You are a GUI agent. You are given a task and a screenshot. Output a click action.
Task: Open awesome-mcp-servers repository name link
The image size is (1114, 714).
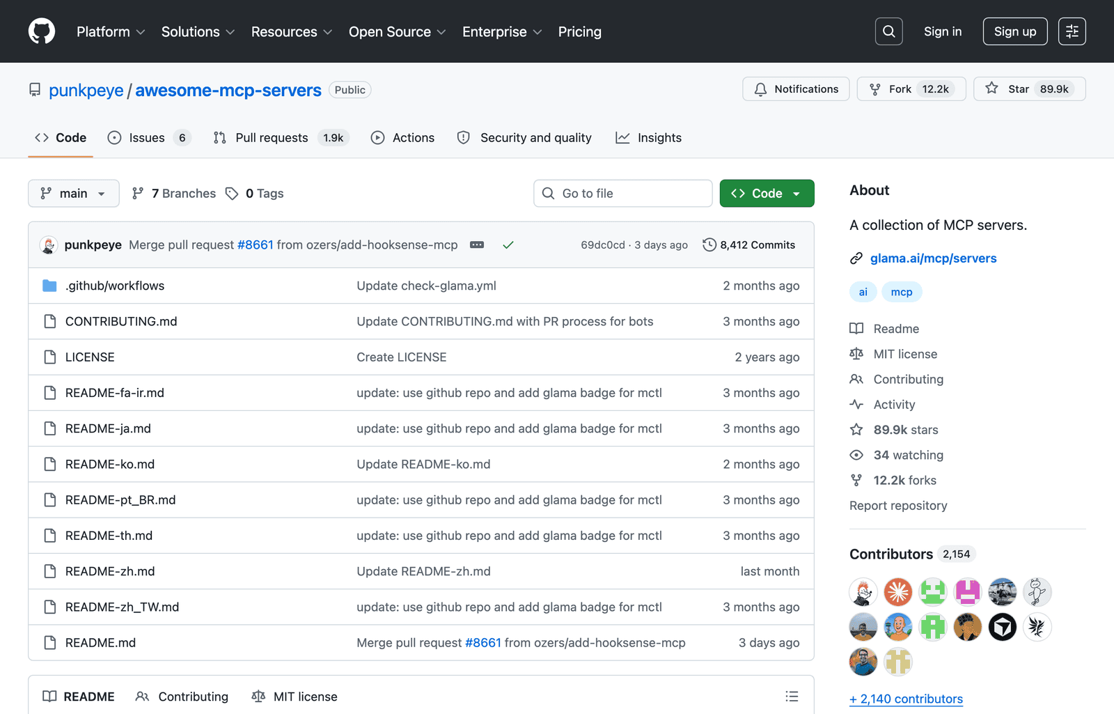(x=228, y=91)
